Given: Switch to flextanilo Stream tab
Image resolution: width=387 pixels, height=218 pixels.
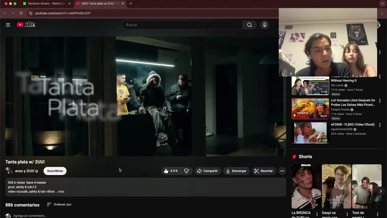Looking at the screenshot, I should (x=46, y=4).
